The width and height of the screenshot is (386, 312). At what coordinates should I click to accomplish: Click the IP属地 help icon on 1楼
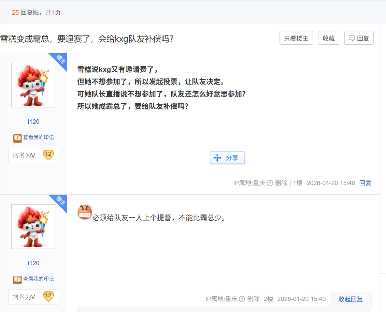[270, 183]
